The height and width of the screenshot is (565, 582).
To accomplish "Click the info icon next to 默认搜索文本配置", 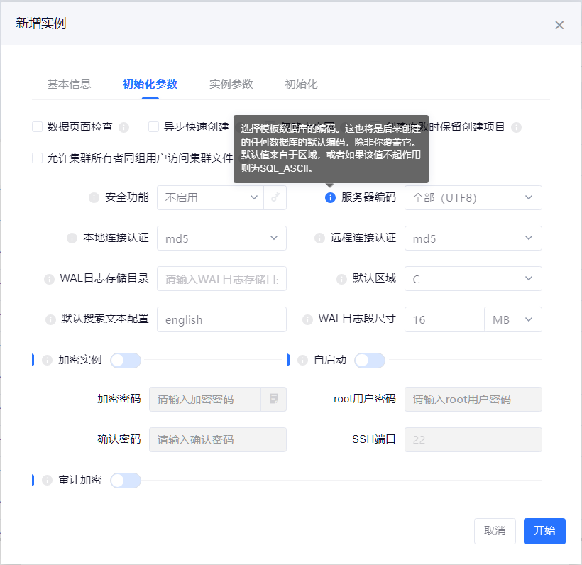I will click(x=50, y=319).
